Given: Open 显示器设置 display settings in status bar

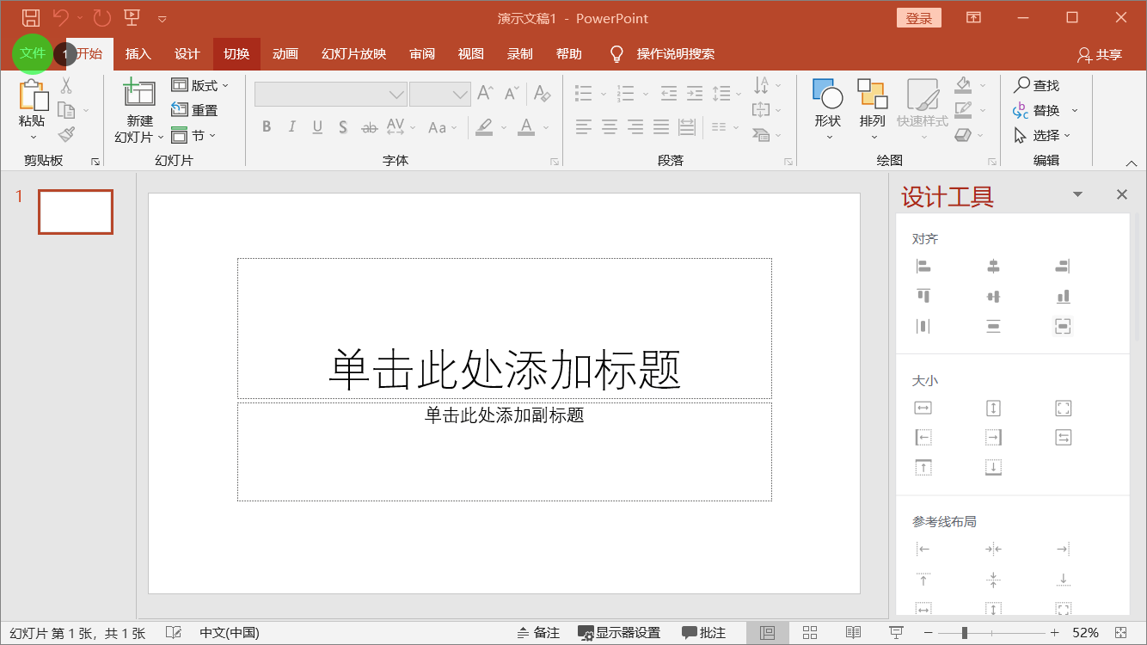Looking at the screenshot, I should click(619, 633).
